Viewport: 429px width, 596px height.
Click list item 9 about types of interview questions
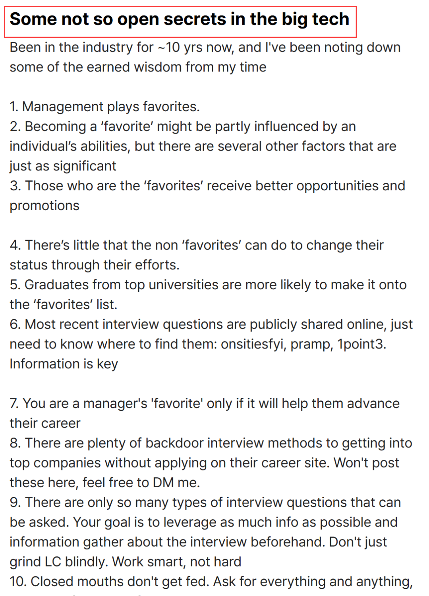click(x=205, y=532)
